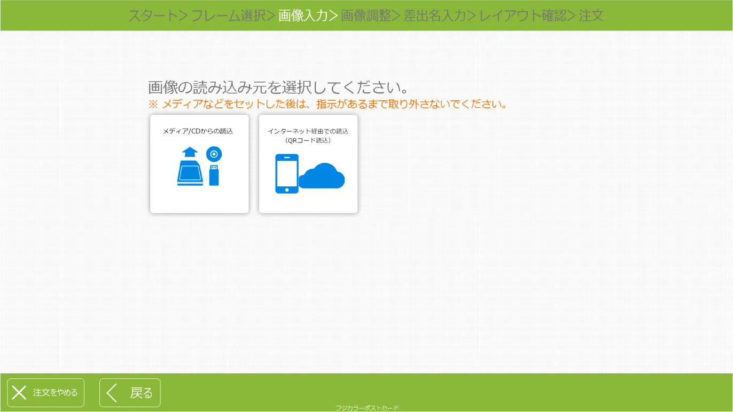Screen dimensions: 733x412
Task: Choose インターネット経由での読込 option
Action: [308, 164]
